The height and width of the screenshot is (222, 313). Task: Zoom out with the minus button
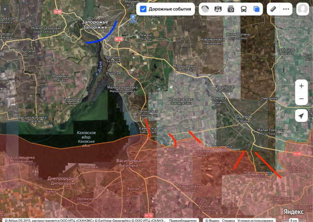point(302,99)
